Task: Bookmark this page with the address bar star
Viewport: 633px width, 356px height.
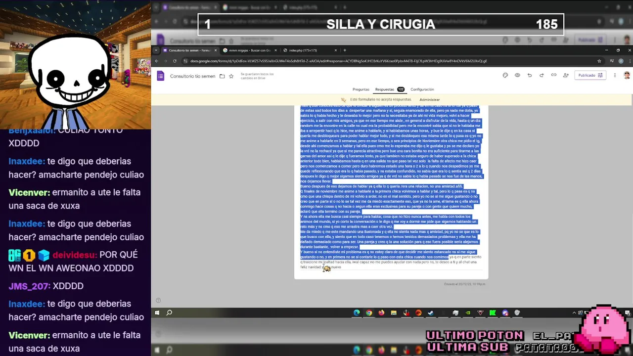Action: (x=599, y=61)
